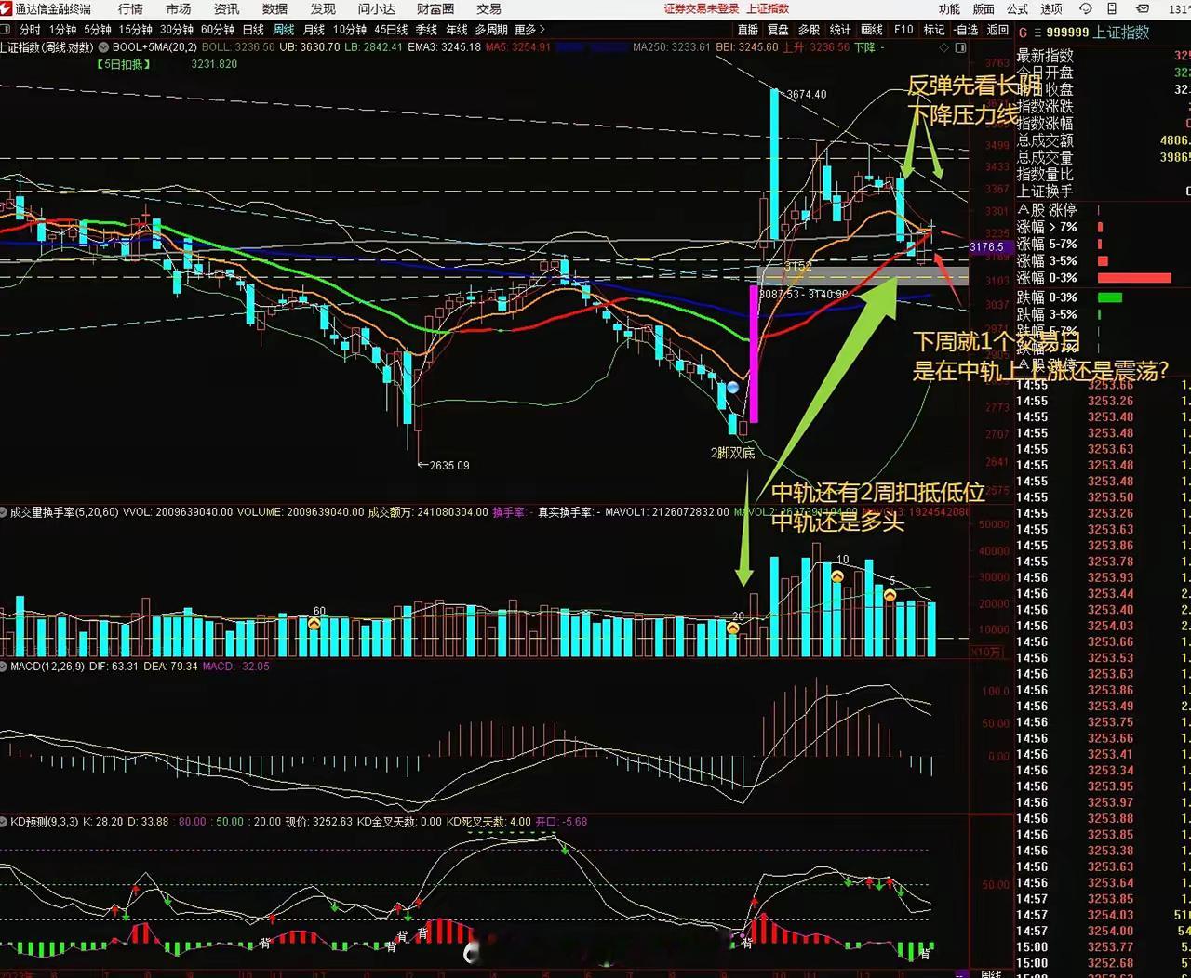Click the 复盘 toolbar button
The image size is (1191, 978).
pyautogui.click(x=779, y=30)
